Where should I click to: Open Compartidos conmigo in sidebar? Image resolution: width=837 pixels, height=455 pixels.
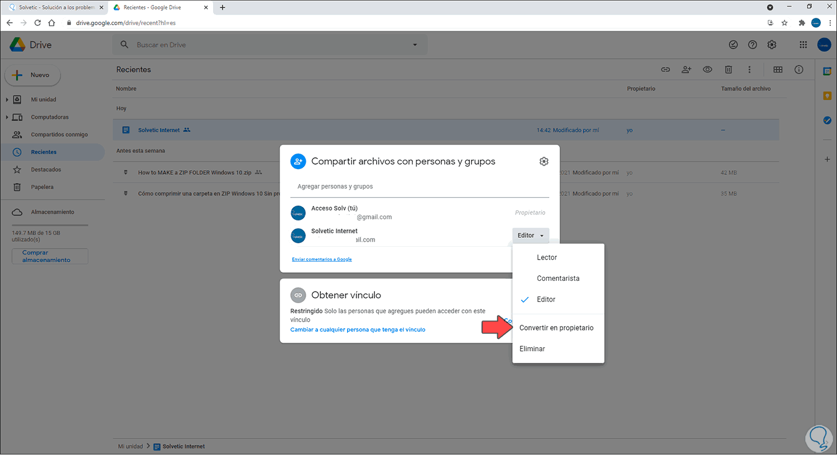tap(59, 135)
